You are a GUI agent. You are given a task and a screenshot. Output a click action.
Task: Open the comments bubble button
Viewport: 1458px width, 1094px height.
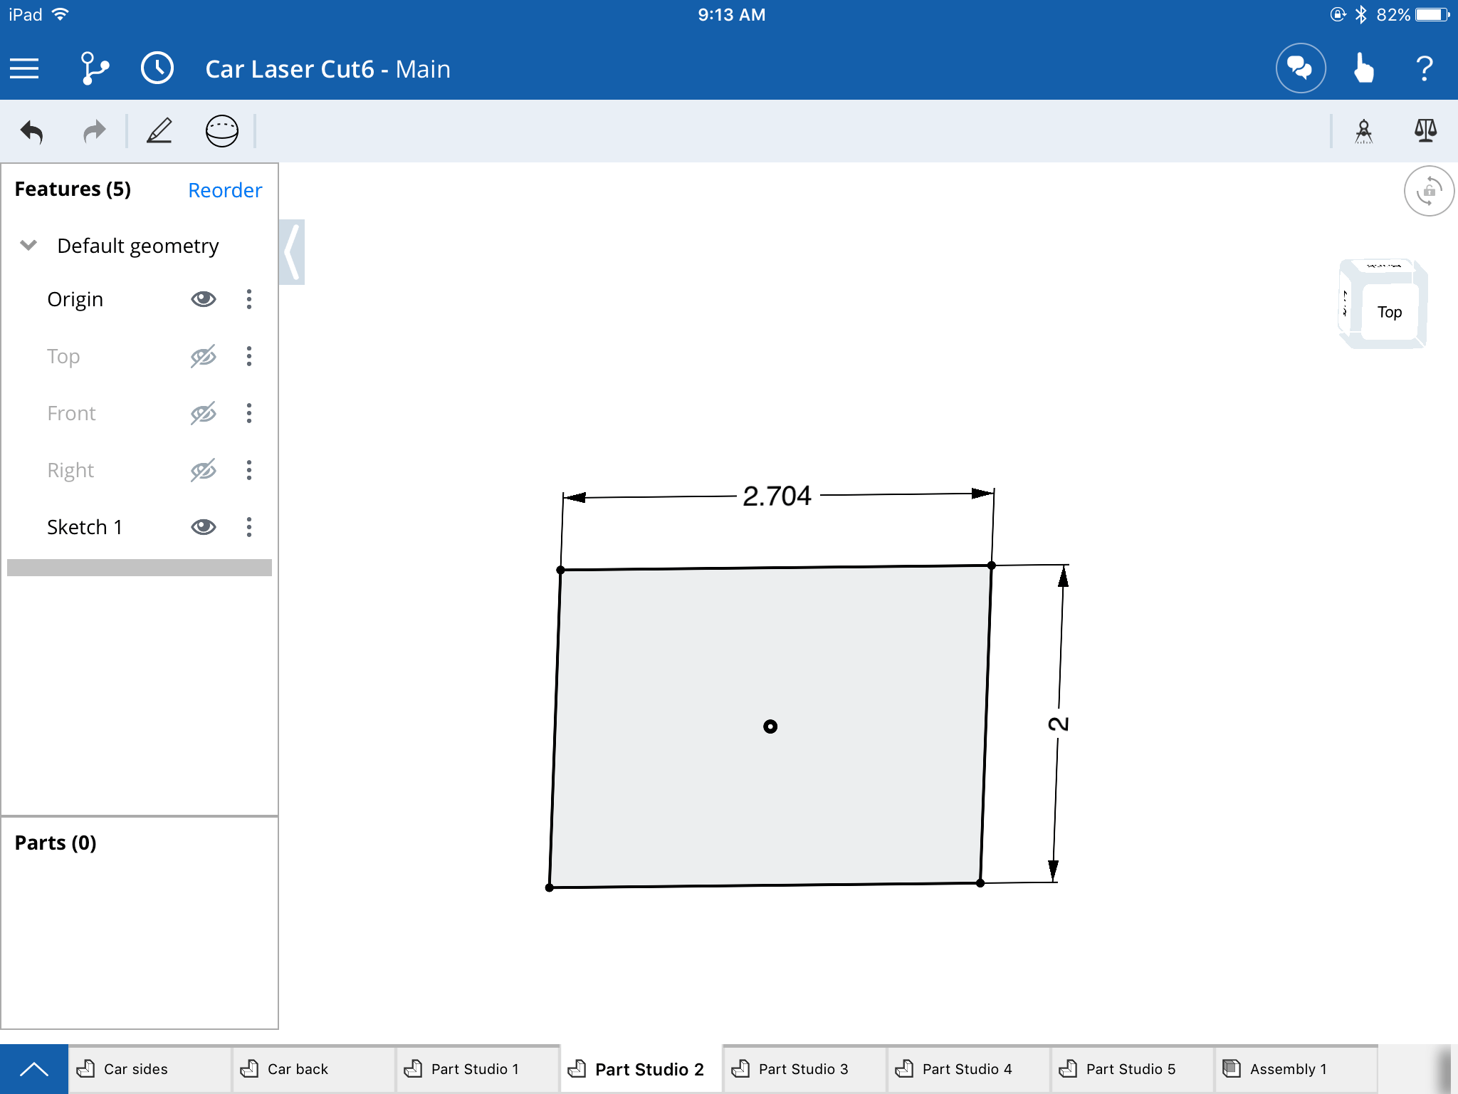pyautogui.click(x=1300, y=68)
